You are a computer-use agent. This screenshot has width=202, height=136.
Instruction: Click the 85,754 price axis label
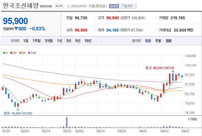190,94
